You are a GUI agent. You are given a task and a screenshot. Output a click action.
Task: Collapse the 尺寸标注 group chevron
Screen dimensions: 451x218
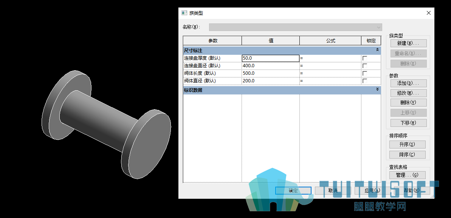377,50
